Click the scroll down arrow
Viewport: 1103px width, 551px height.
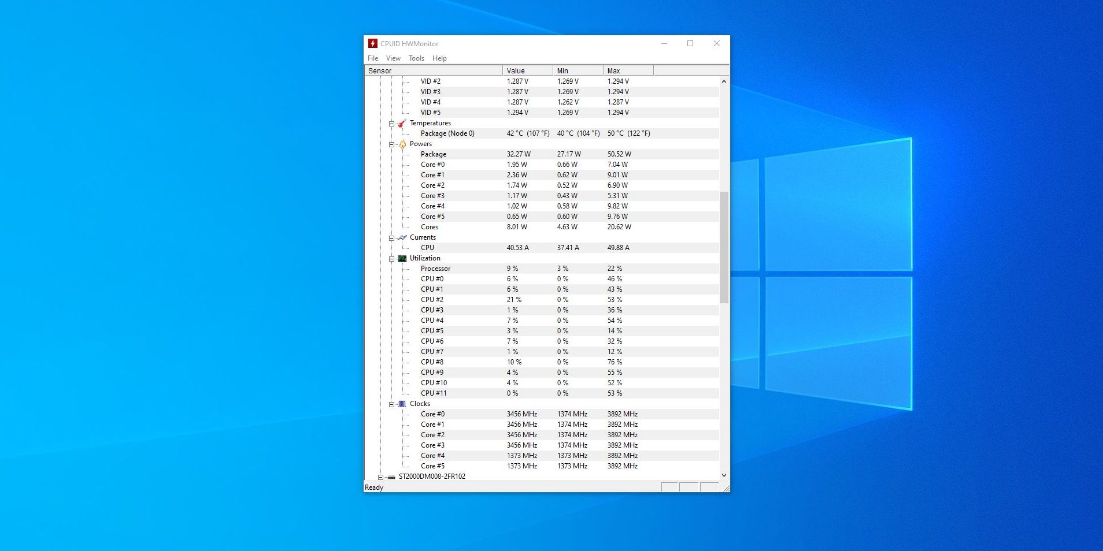[724, 475]
